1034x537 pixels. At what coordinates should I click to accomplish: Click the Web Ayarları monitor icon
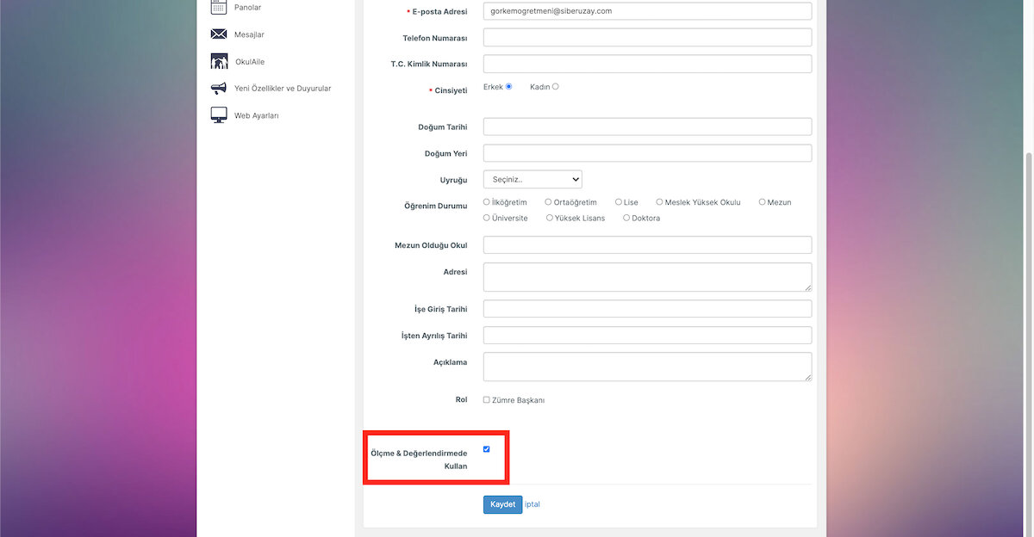pos(219,115)
